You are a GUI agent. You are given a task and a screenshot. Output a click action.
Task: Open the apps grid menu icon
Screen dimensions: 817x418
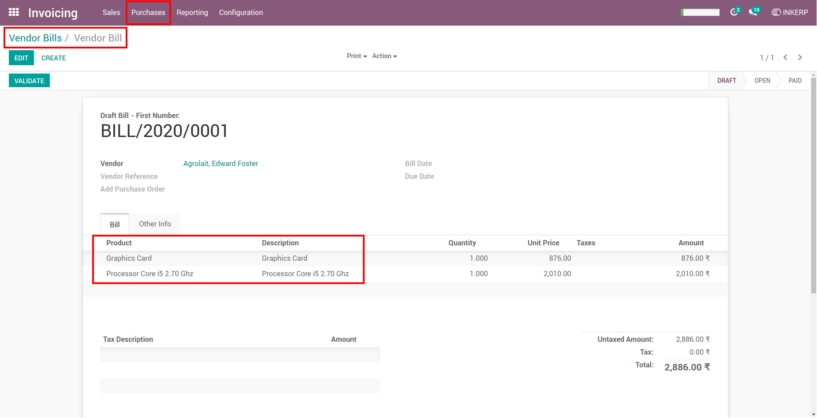coord(14,12)
